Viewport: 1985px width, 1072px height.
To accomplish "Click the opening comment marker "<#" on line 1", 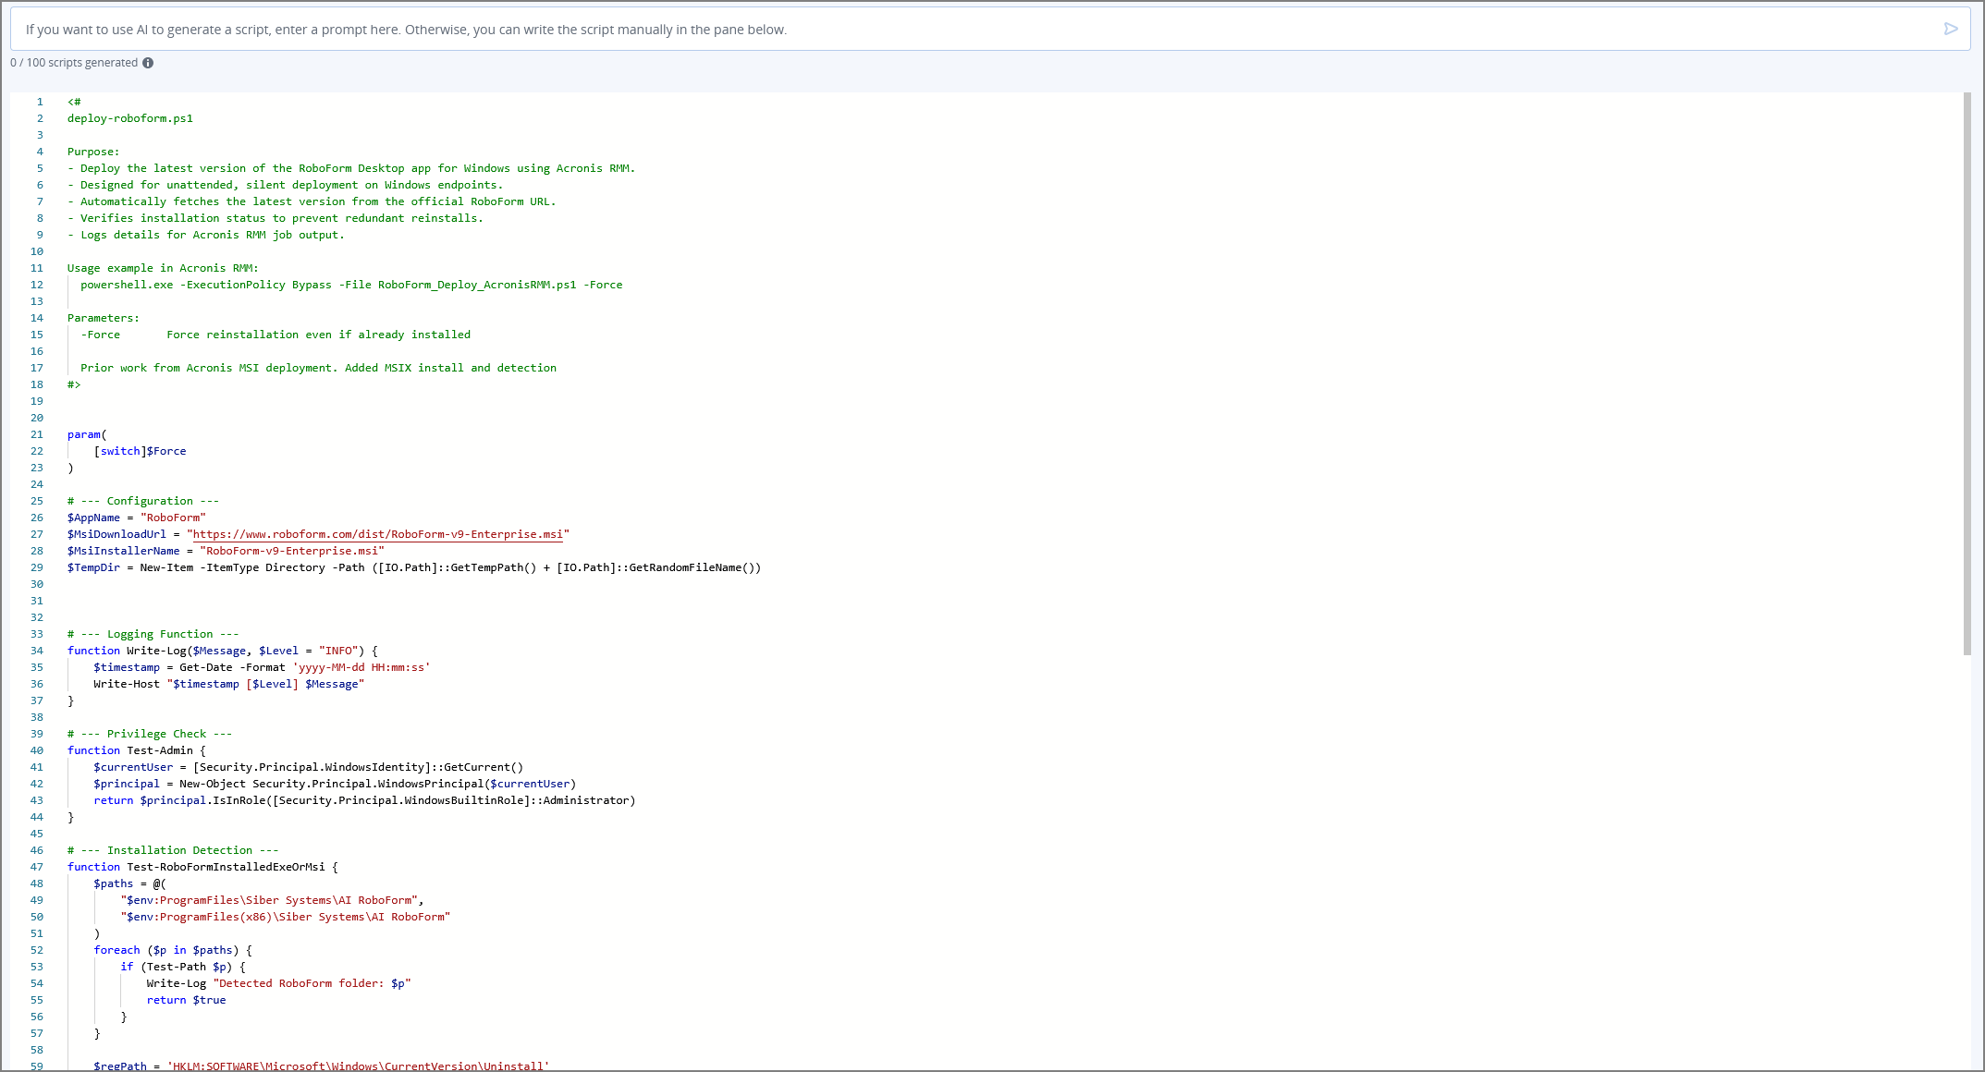I will [x=74, y=102].
